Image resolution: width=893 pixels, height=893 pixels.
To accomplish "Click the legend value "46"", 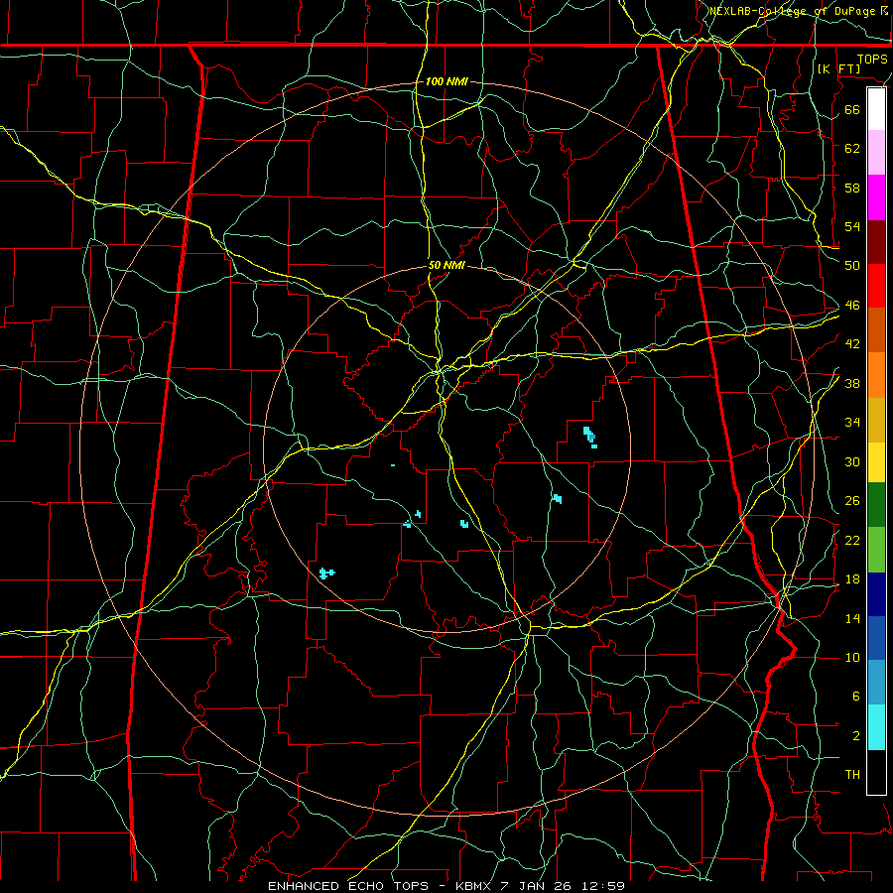I will click(x=852, y=306).
